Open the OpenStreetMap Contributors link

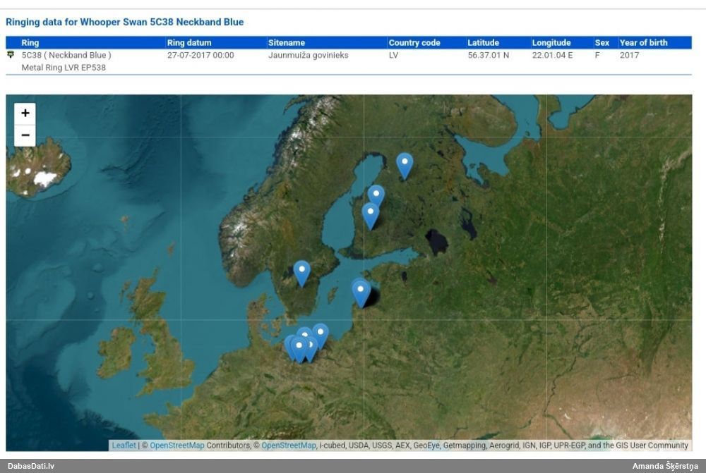point(176,446)
